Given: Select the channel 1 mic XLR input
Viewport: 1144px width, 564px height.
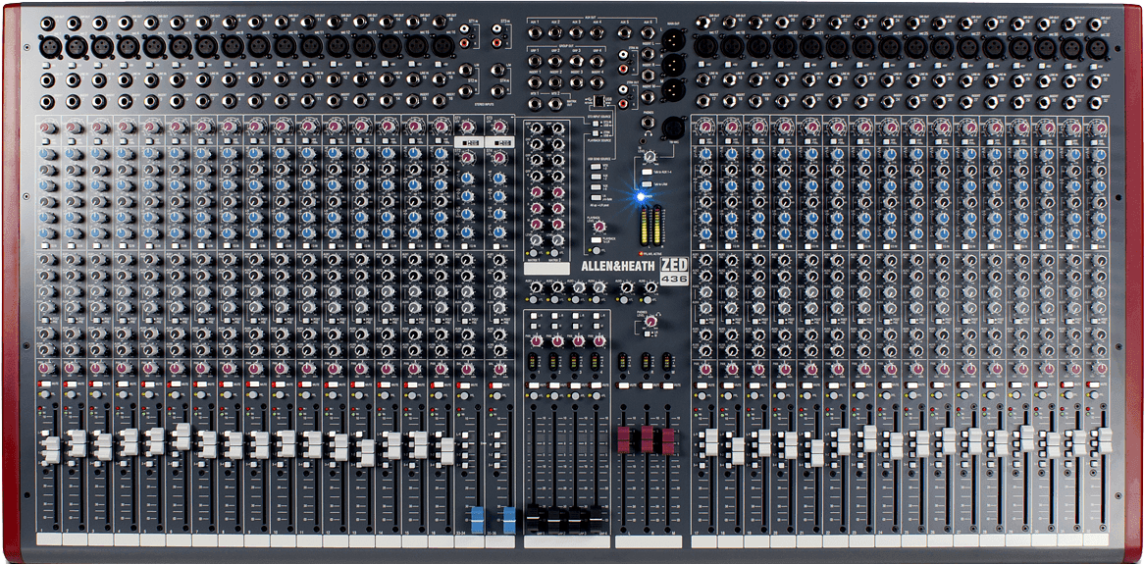Looking at the screenshot, I should (x=50, y=47).
